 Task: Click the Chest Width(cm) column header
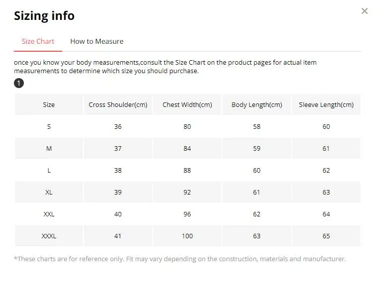tap(187, 104)
